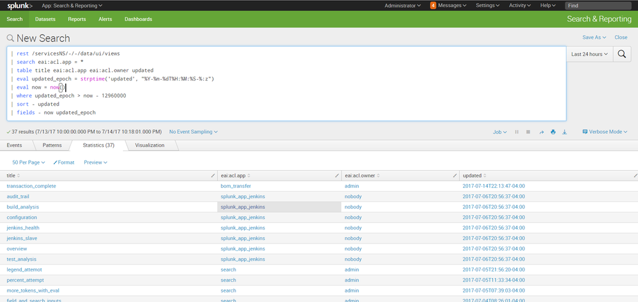Screen dimensions: 638x302
Task: Go to Datasets nav item
Action: (45, 19)
